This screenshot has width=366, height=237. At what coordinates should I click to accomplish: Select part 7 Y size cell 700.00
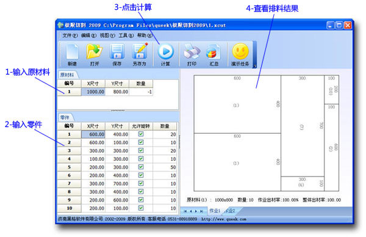tap(117, 183)
